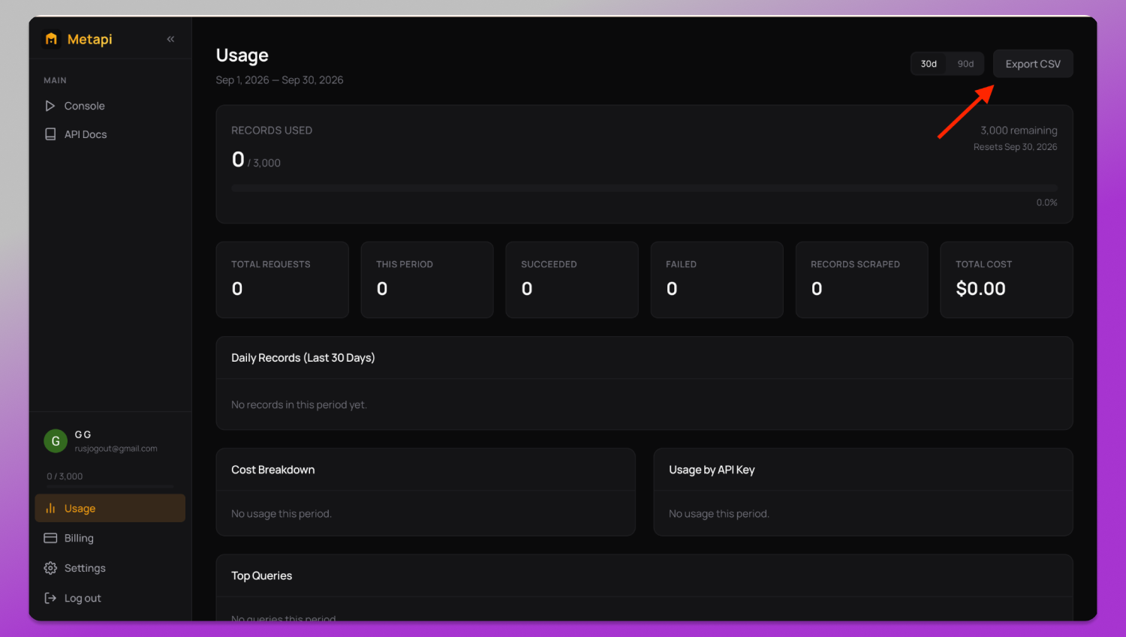Click the Sep 1, 2026 date range
This screenshot has width=1126, height=637.
click(279, 80)
